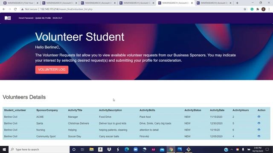Open the Reset Password link
The height and width of the screenshot is (153, 273).
point(26,18)
